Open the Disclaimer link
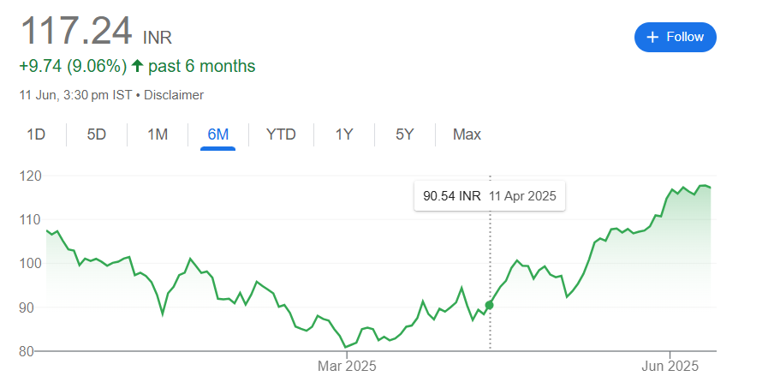 174,95
